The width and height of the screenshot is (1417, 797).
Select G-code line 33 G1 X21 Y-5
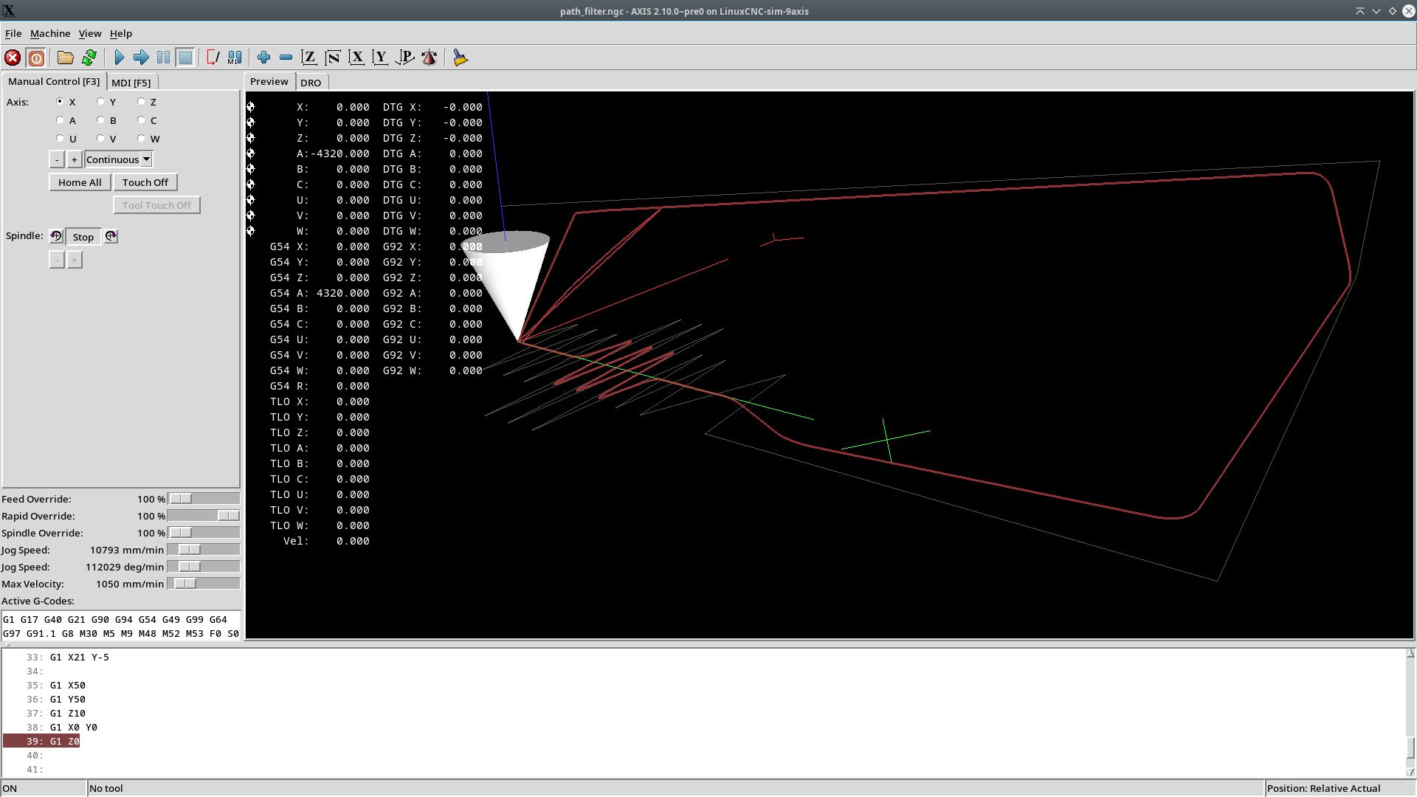point(80,657)
